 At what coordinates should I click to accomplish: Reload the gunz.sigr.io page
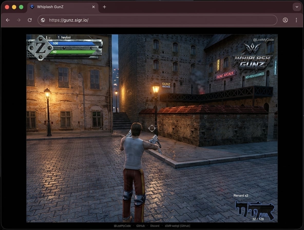30,20
